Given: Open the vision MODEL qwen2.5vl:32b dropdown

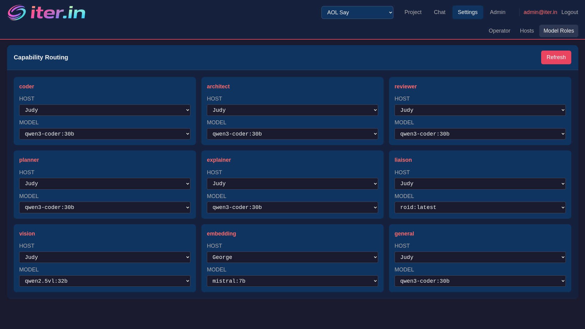Looking at the screenshot, I should point(105,281).
